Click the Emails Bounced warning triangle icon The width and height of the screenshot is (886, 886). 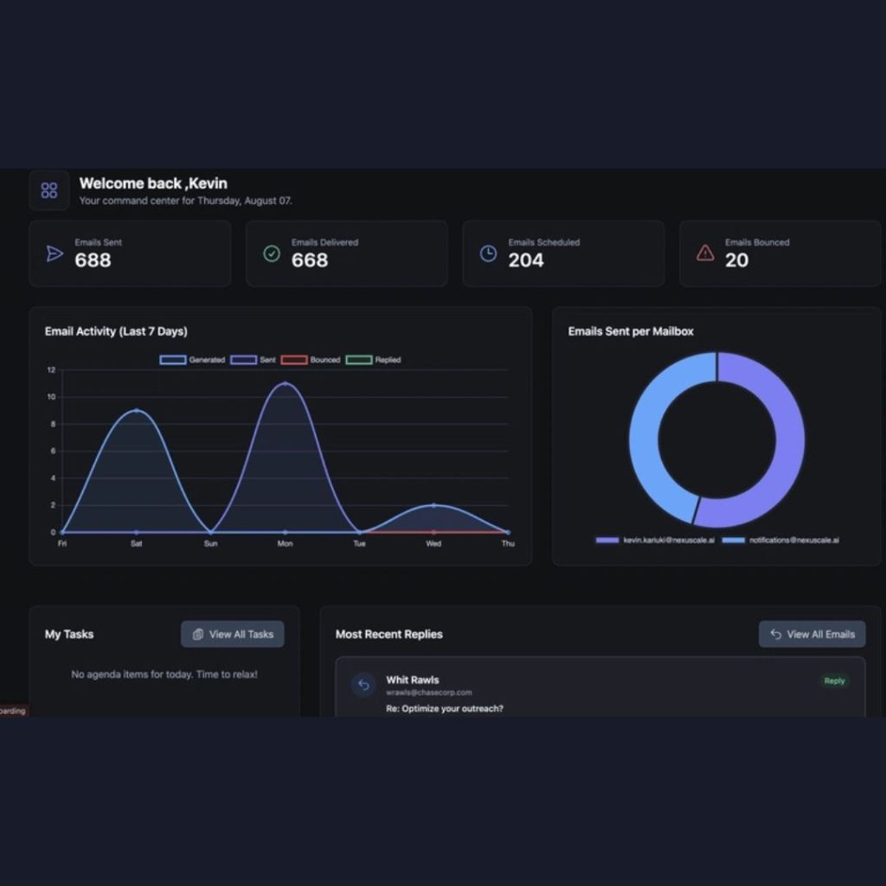click(x=705, y=254)
